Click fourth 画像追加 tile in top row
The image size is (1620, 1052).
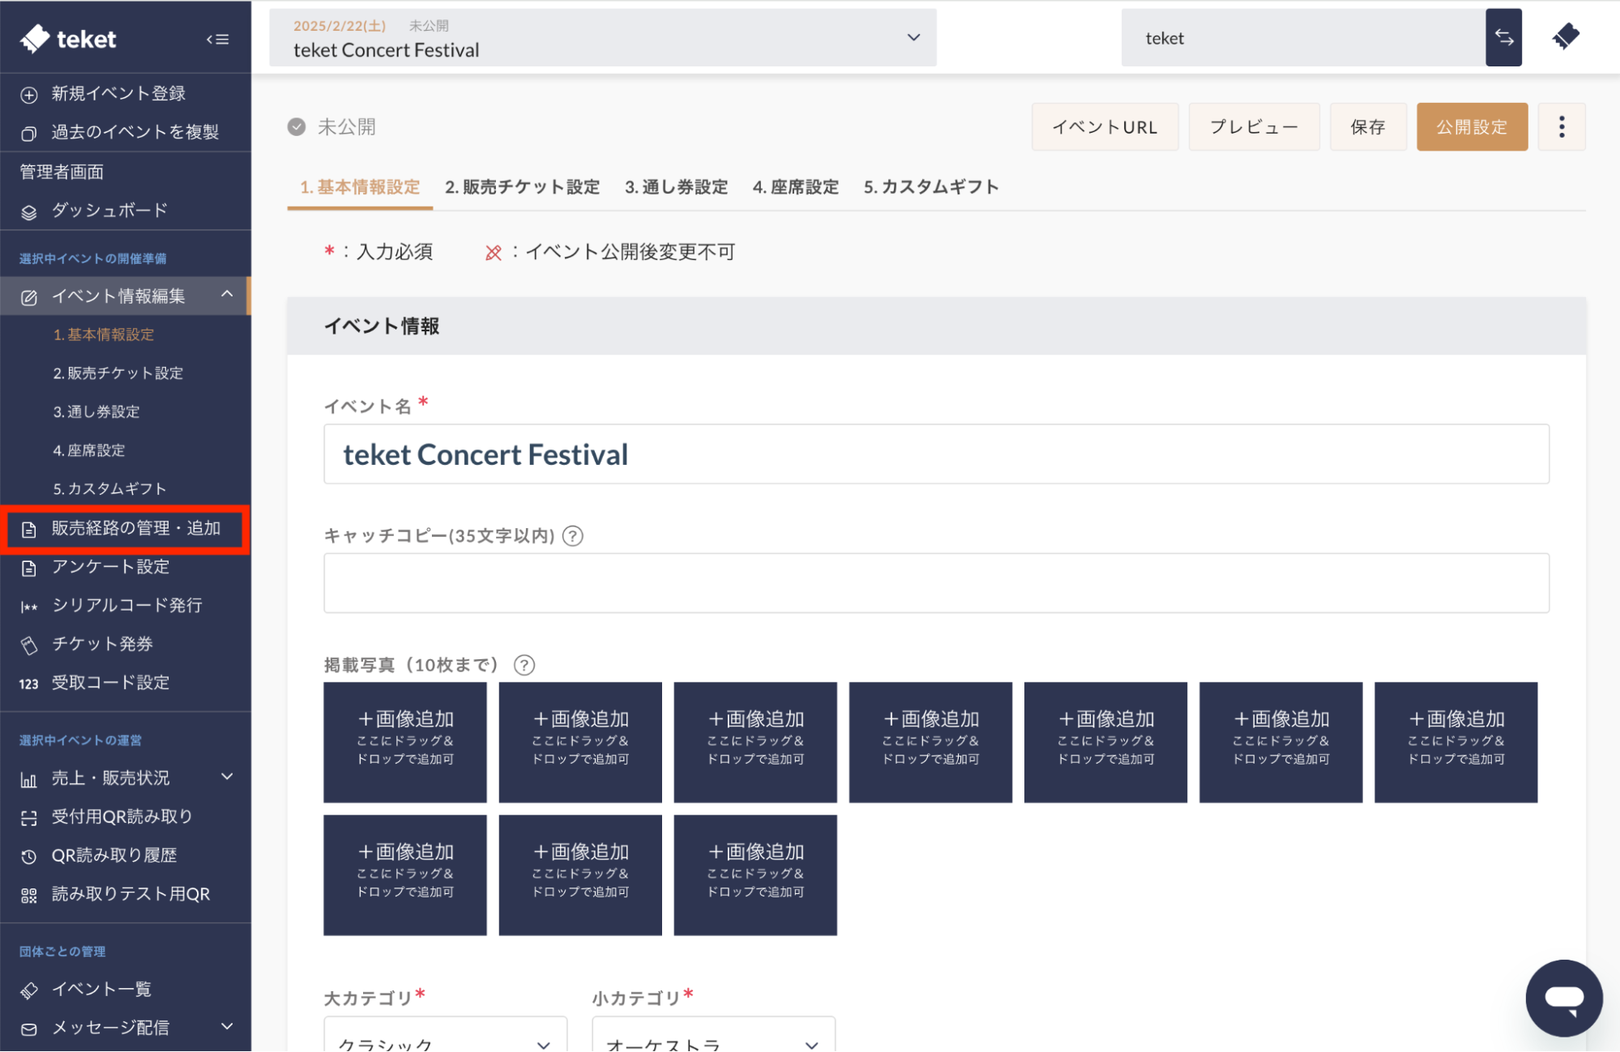[930, 742]
